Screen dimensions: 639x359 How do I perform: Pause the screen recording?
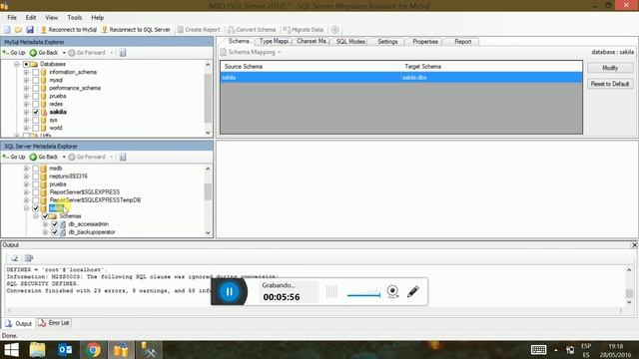[229, 291]
